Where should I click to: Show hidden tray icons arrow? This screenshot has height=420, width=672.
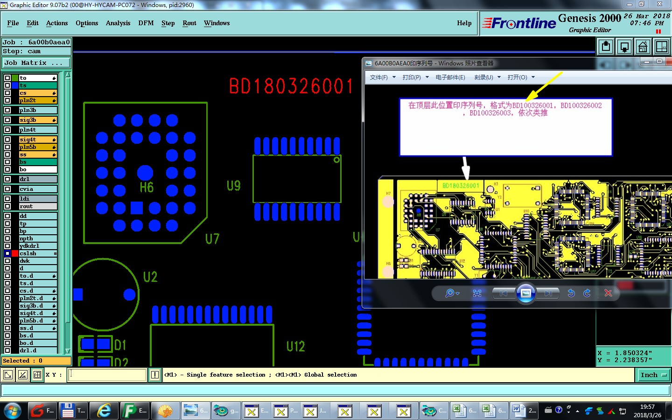pos(578,411)
